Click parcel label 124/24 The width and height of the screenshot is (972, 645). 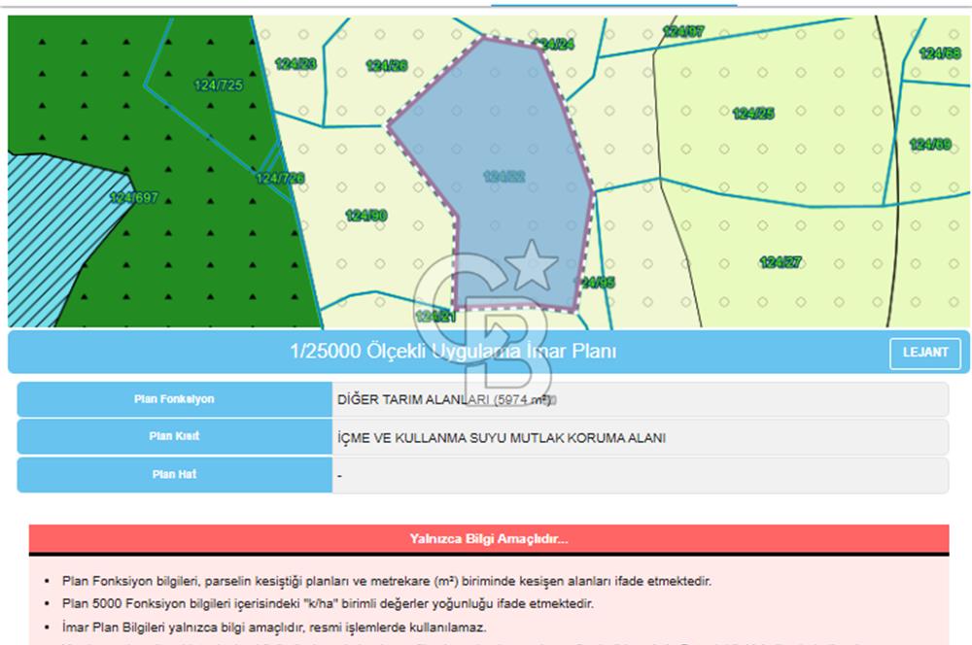pos(556,44)
